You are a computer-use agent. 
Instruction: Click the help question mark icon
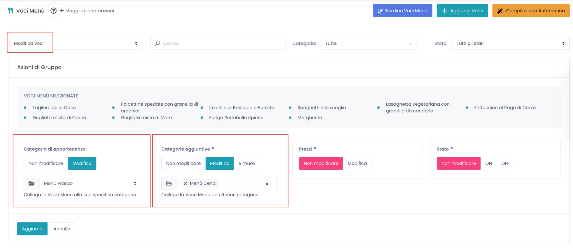point(53,11)
